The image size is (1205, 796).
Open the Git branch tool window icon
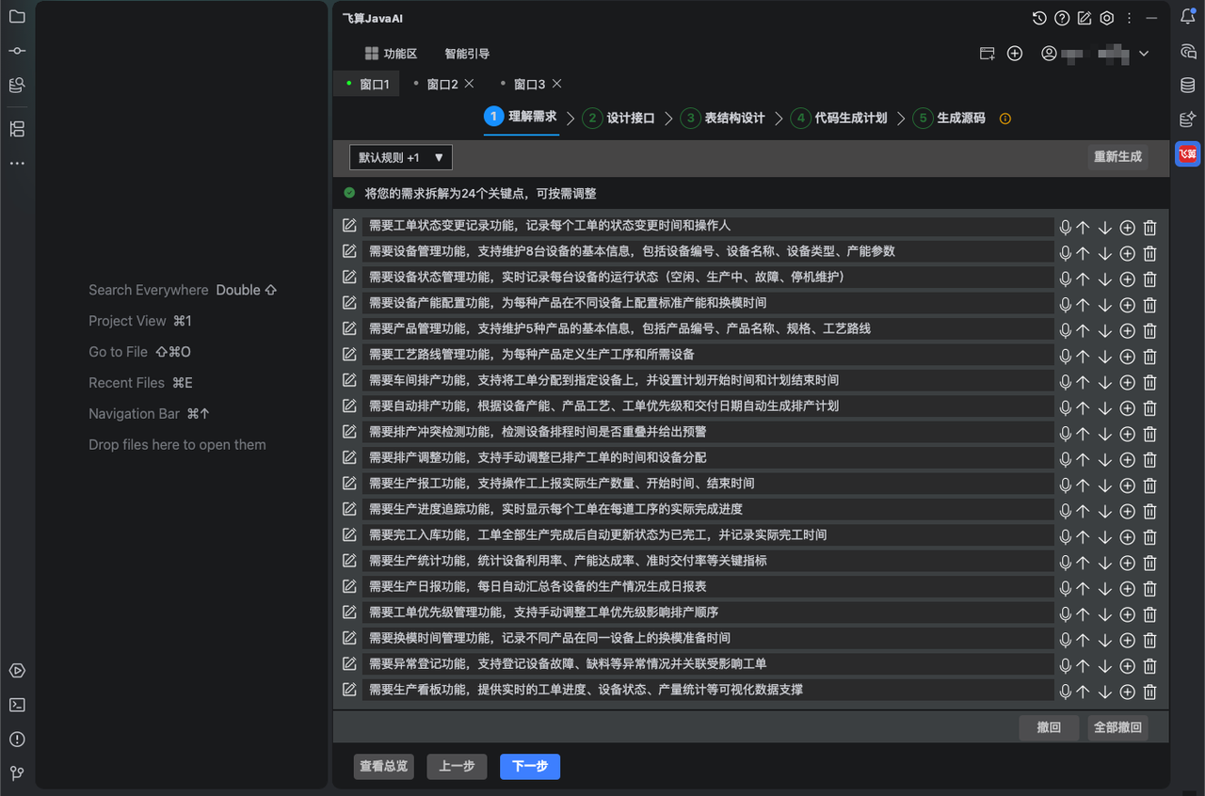(17, 773)
